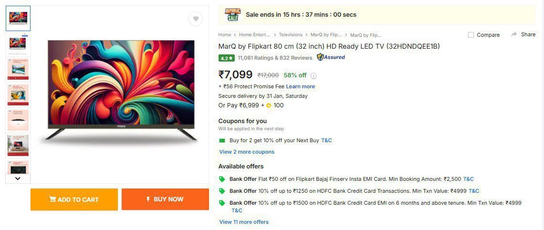Image resolution: width=544 pixels, height=230 pixels.
Task: Open the Televisions breadcrumb
Action: [x=291, y=35]
